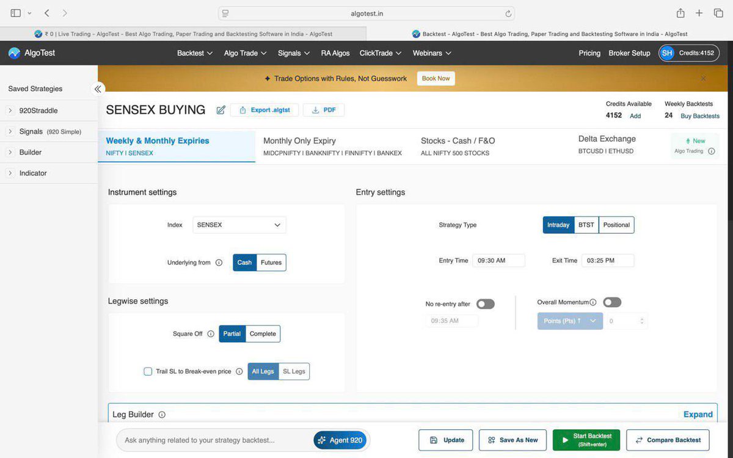Image resolution: width=733 pixels, height=458 pixels.
Task: Switch to Monthly Only Expiry tab
Action: 333,147
